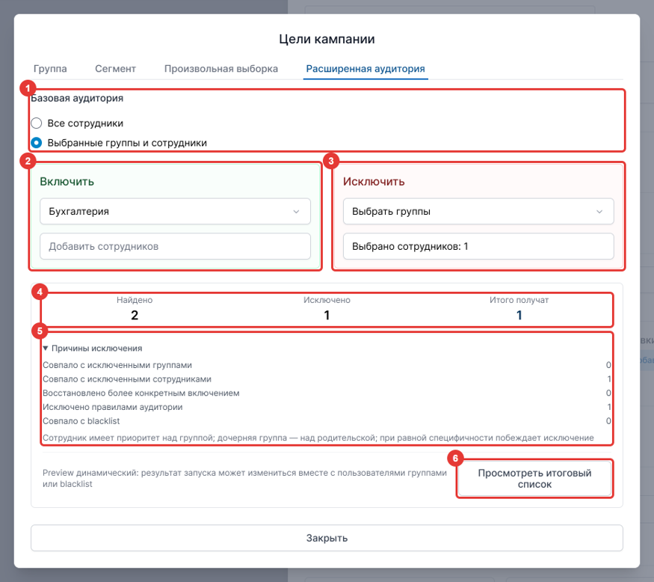Go to Произвольная выборка tab
The width and height of the screenshot is (654, 582).
pyautogui.click(x=221, y=69)
